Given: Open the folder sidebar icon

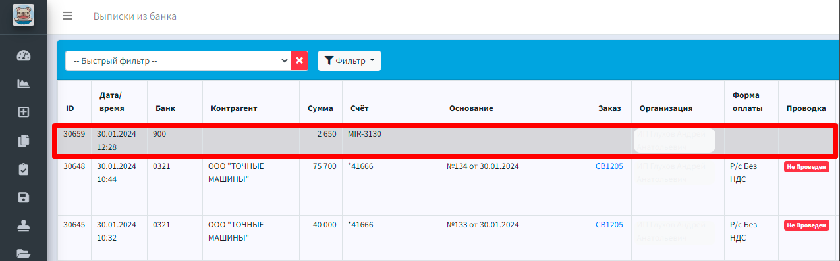Looking at the screenshot, I should point(24,254).
